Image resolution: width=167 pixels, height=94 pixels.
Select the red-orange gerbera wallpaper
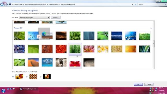[61, 49]
